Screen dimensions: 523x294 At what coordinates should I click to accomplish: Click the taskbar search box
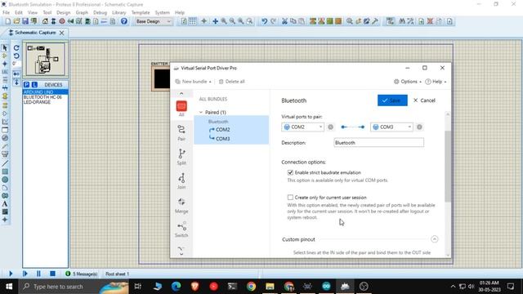pyautogui.click(x=74, y=287)
